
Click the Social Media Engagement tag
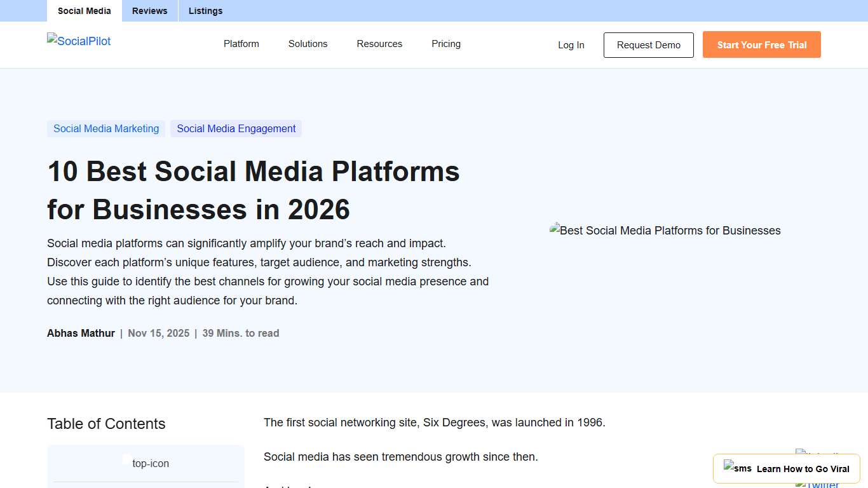coord(236,128)
